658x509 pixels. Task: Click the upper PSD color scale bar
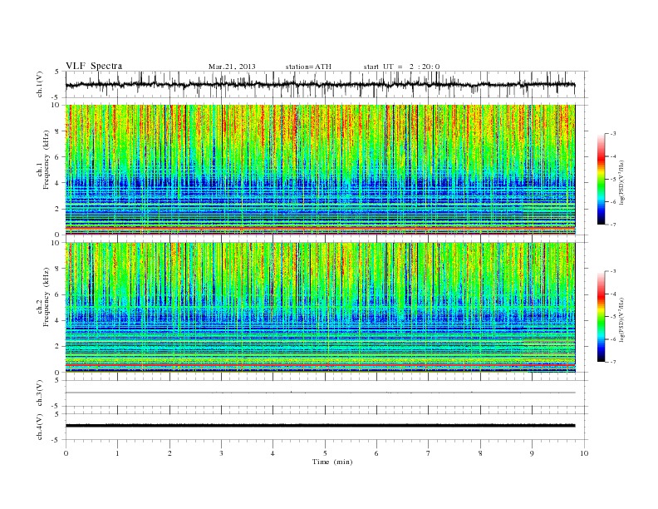(602, 180)
